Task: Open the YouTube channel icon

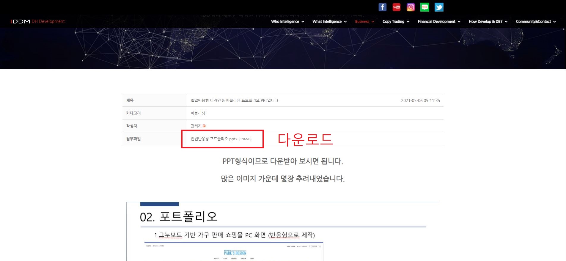Action: tap(396, 7)
